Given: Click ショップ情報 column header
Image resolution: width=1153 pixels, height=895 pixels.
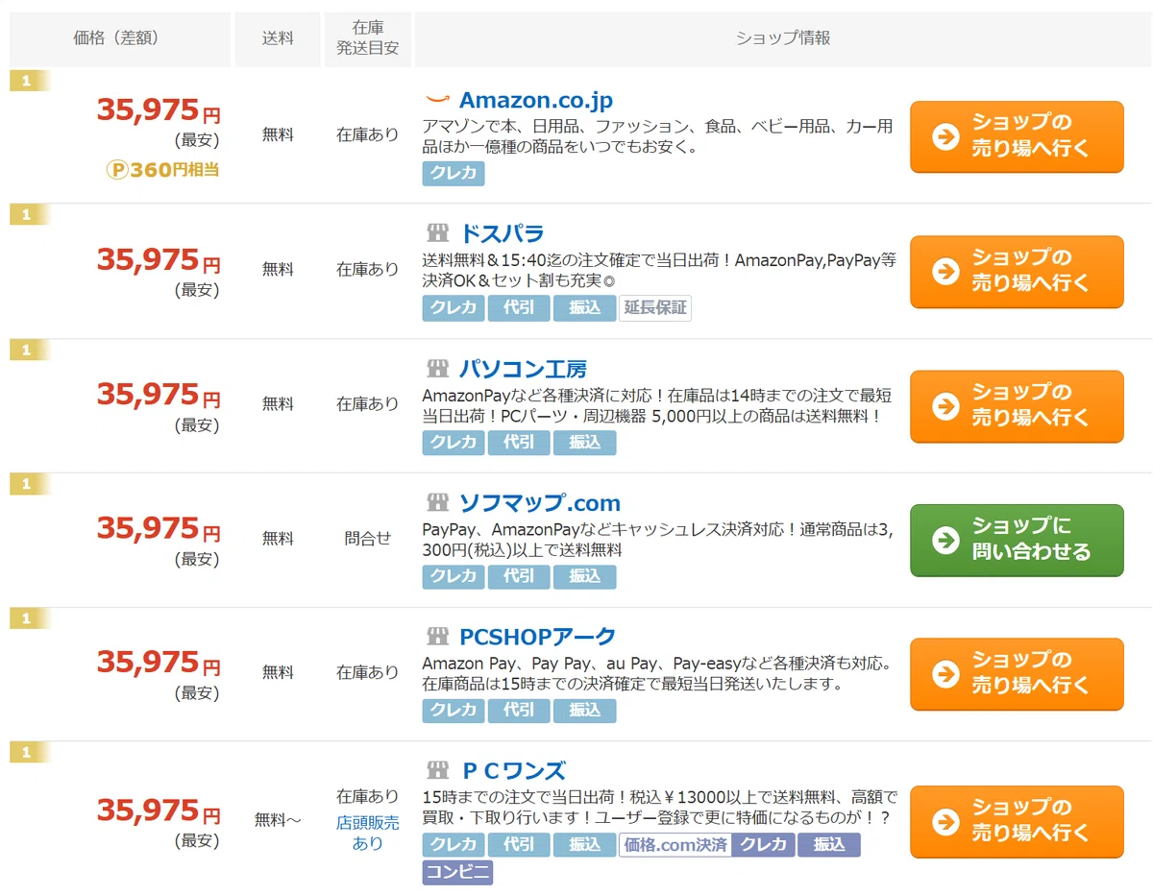Looking at the screenshot, I should (783, 39).
